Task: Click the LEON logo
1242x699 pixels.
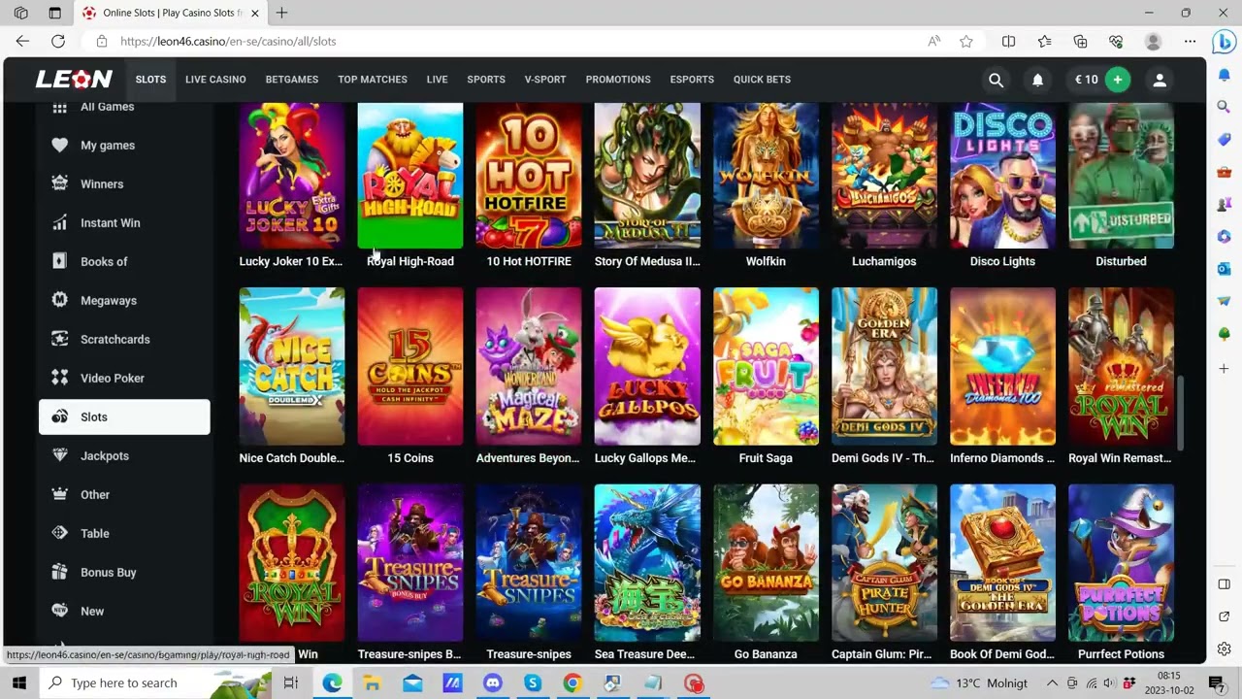Action: tap(74, 80)
